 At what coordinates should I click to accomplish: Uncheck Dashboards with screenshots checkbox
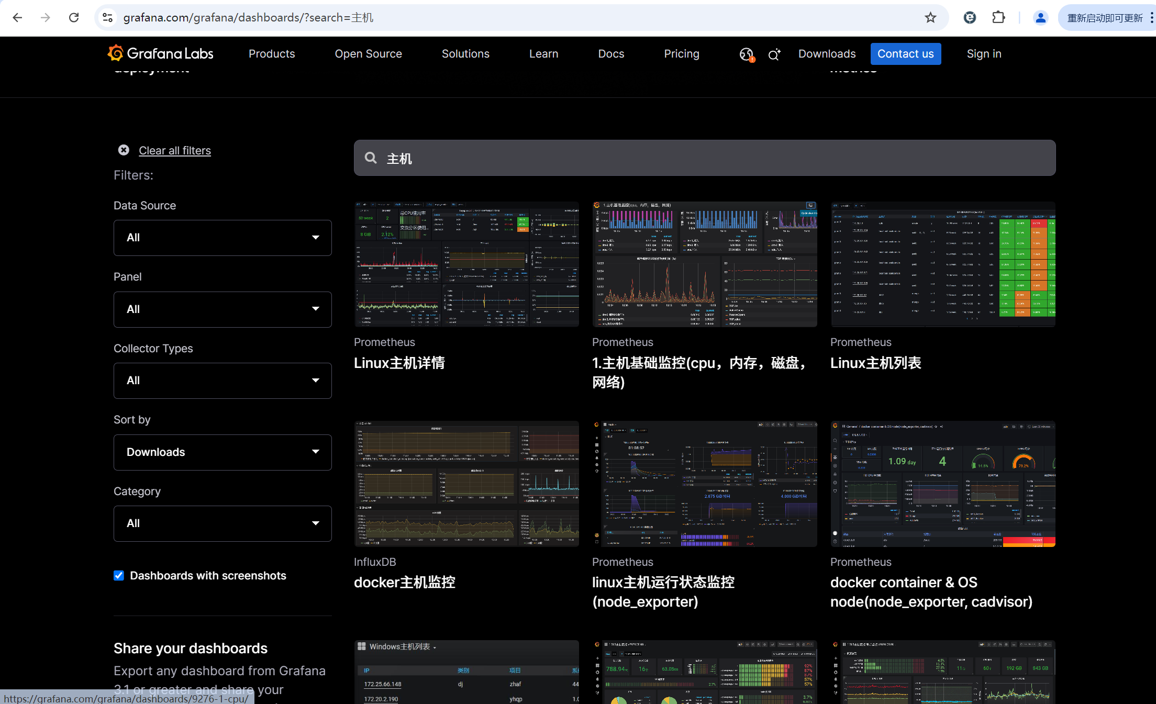[119, 576]
